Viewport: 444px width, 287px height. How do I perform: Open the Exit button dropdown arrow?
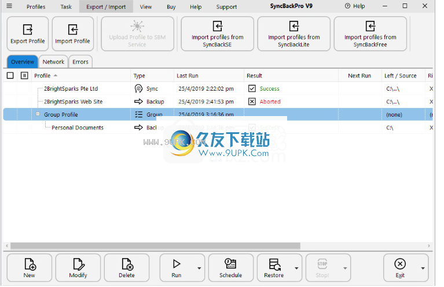pyautogui.click(x=423, y=268)
